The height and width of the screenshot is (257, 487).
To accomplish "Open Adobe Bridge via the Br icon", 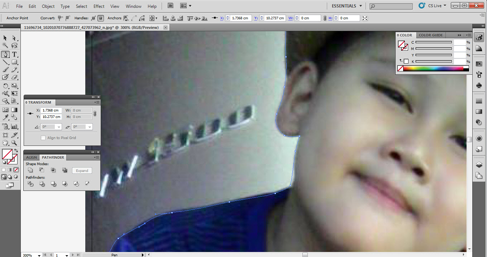I will [x=171, y=6].
